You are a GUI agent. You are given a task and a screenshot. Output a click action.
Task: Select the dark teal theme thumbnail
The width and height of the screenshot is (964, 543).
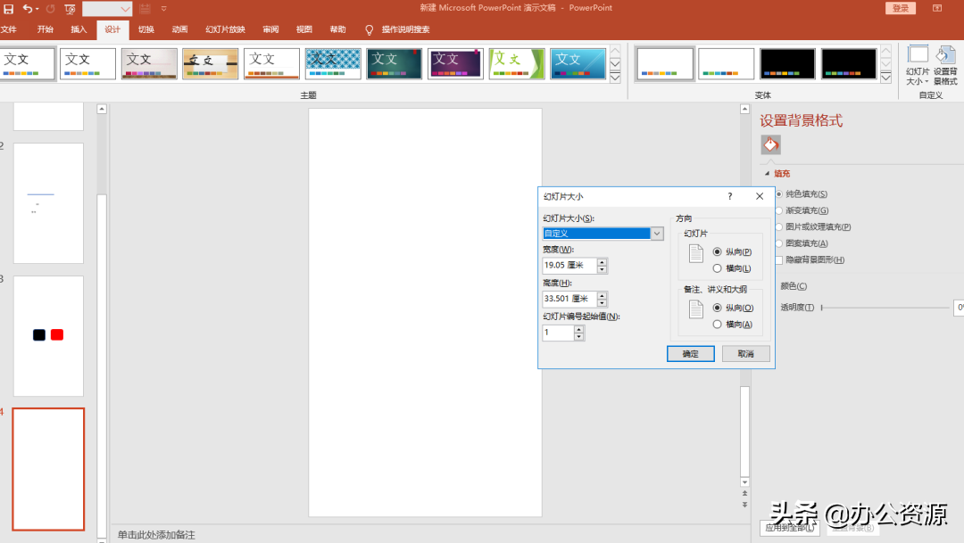click(x=395, y=64)
